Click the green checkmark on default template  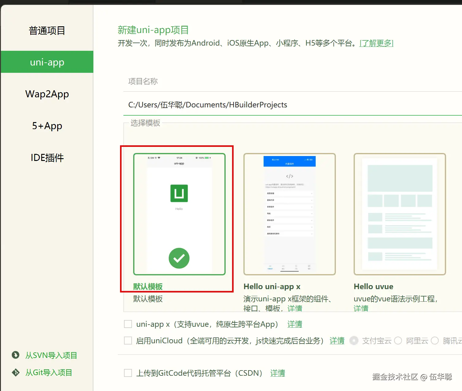point(179,258)
